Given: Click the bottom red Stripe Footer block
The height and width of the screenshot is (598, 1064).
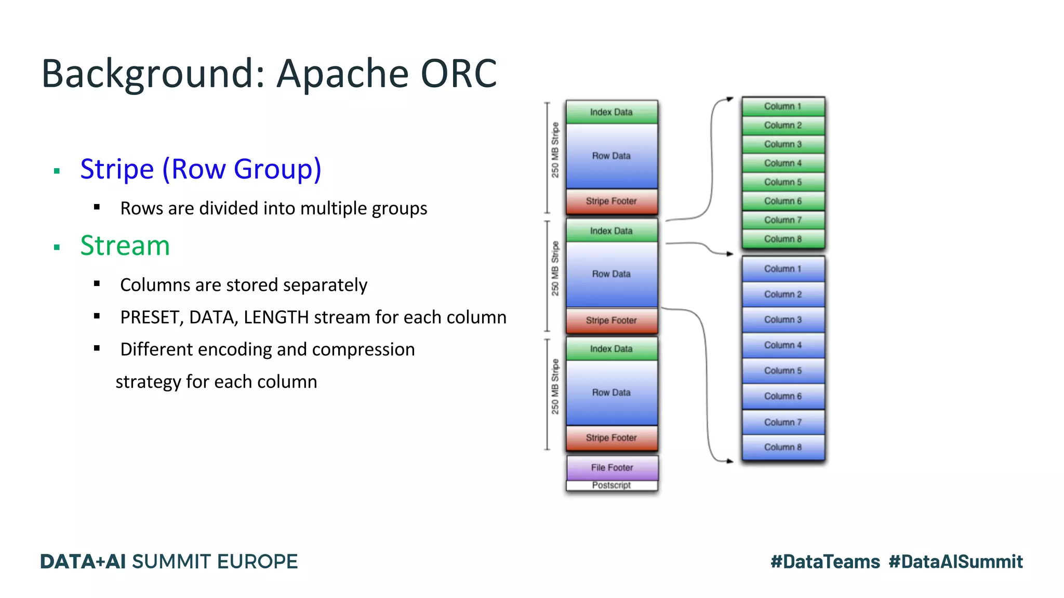Looking at the screenshot, I should pyautogui.click(x=611, y=438).
